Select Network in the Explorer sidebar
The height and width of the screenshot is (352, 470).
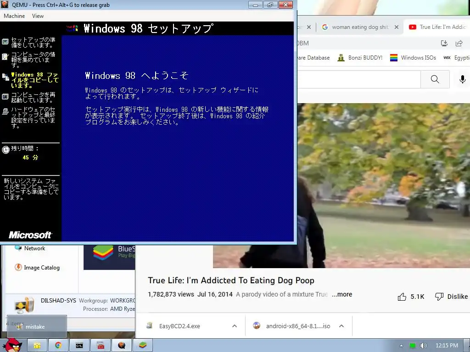pos(34,248)
